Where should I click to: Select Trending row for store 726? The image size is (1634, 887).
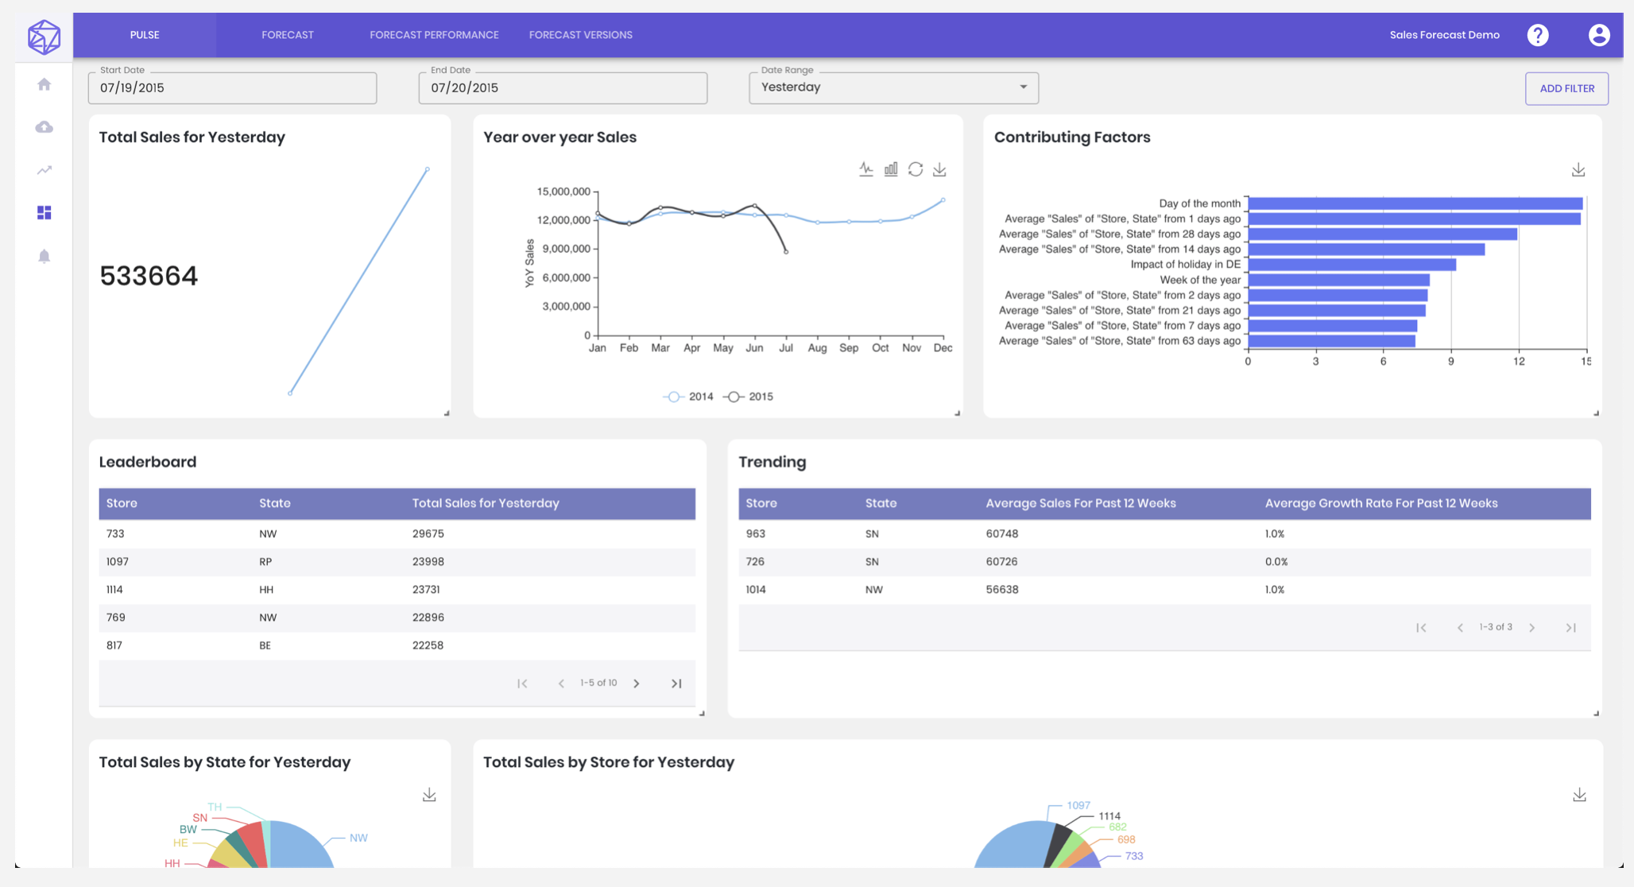pyautogui.click(x=1164, y=562)
